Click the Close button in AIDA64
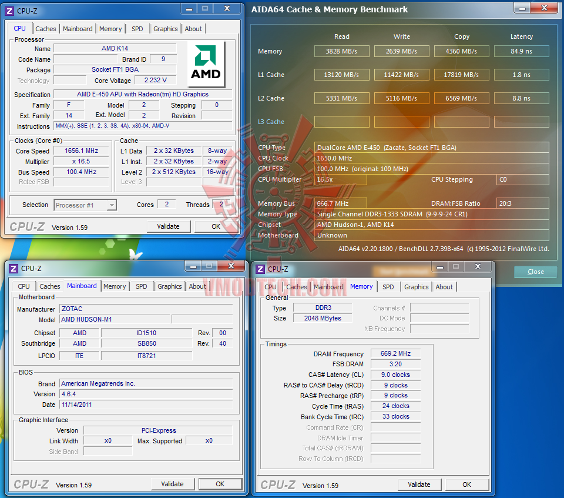The image size is (564, 498). pos(536,272)
